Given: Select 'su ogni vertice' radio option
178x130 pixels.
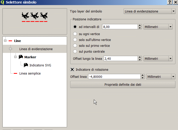Looking at the screenshot, I should point(75,34).
